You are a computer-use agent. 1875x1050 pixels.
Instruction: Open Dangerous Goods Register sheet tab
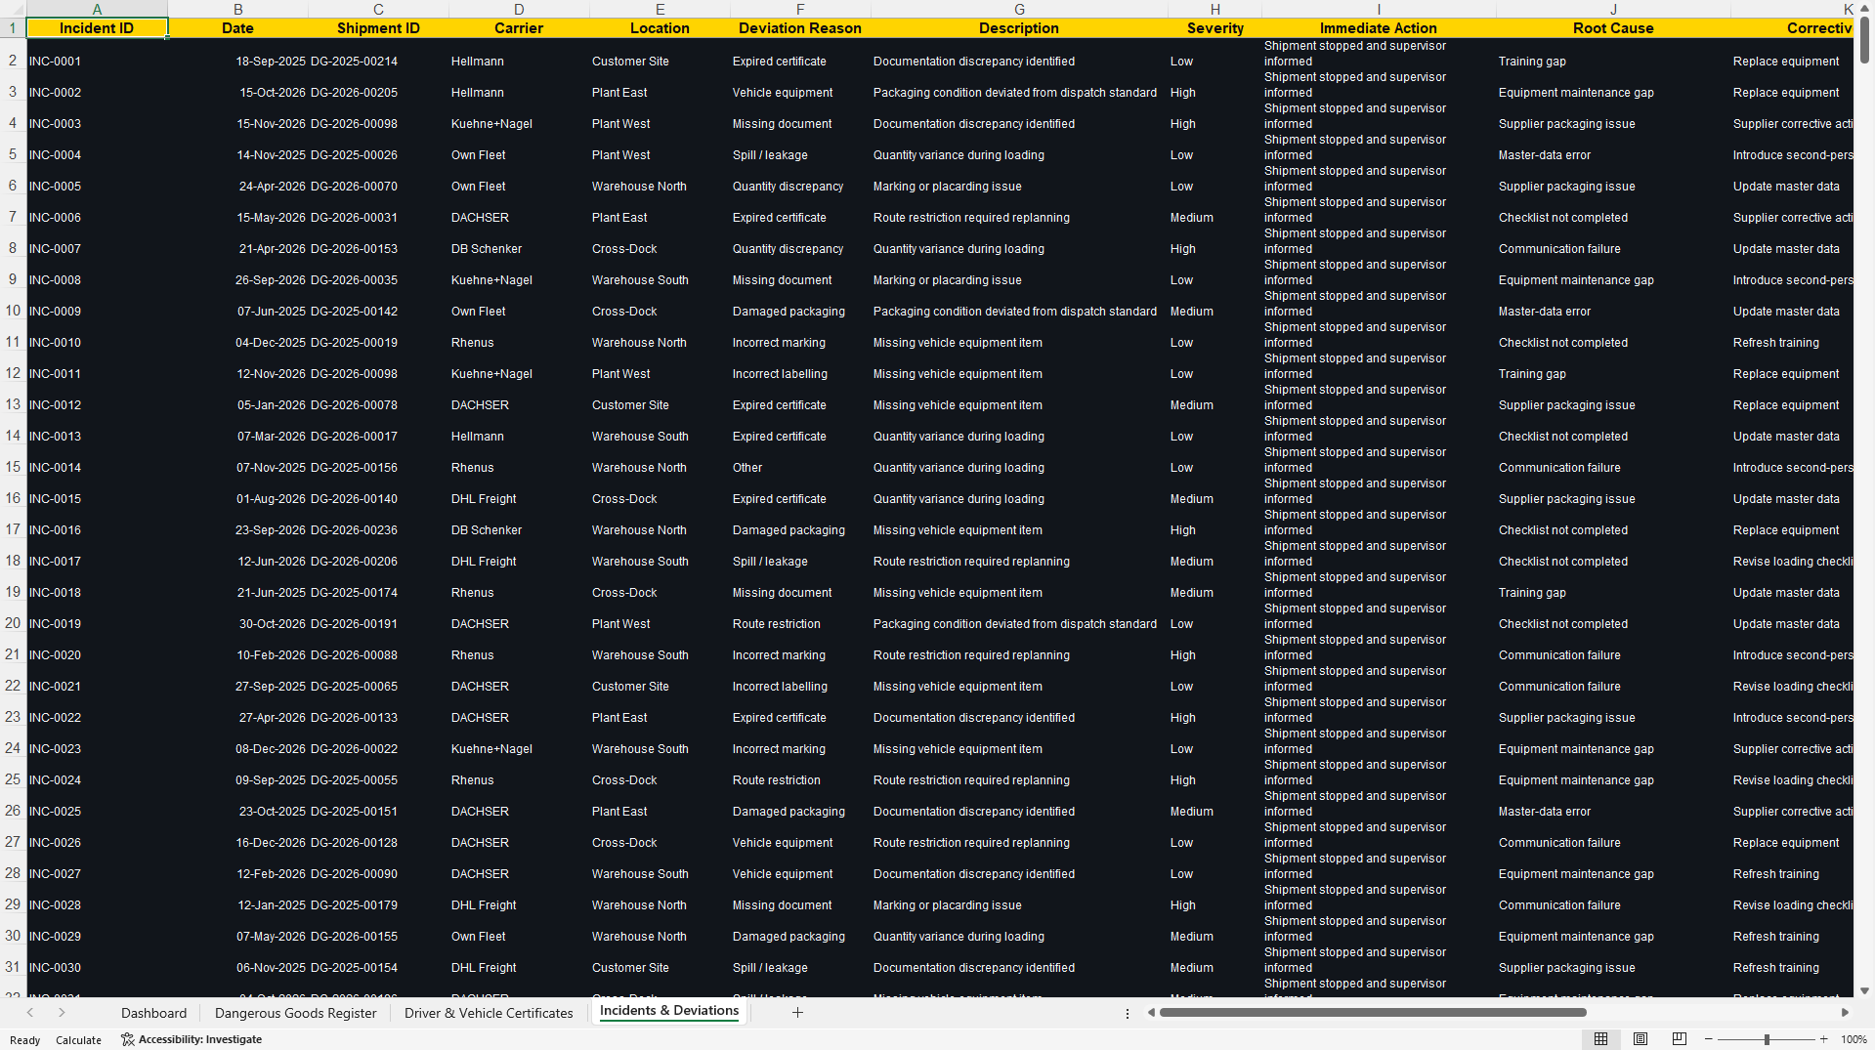click(x=295, y=1013)
